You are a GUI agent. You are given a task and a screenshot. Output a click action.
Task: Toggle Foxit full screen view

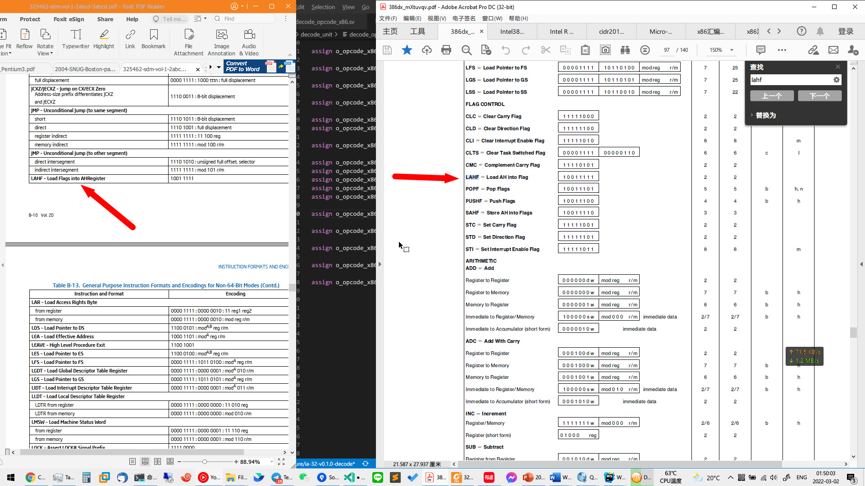[281, 462]
